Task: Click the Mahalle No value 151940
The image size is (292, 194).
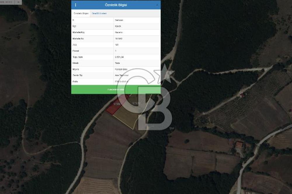Action: [119, 39]
